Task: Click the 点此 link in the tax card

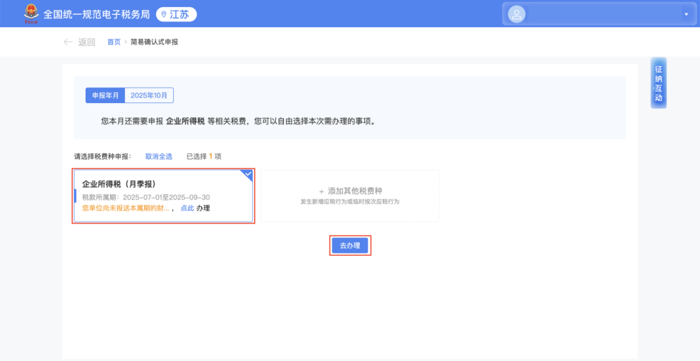Action: tap(187, 208)
